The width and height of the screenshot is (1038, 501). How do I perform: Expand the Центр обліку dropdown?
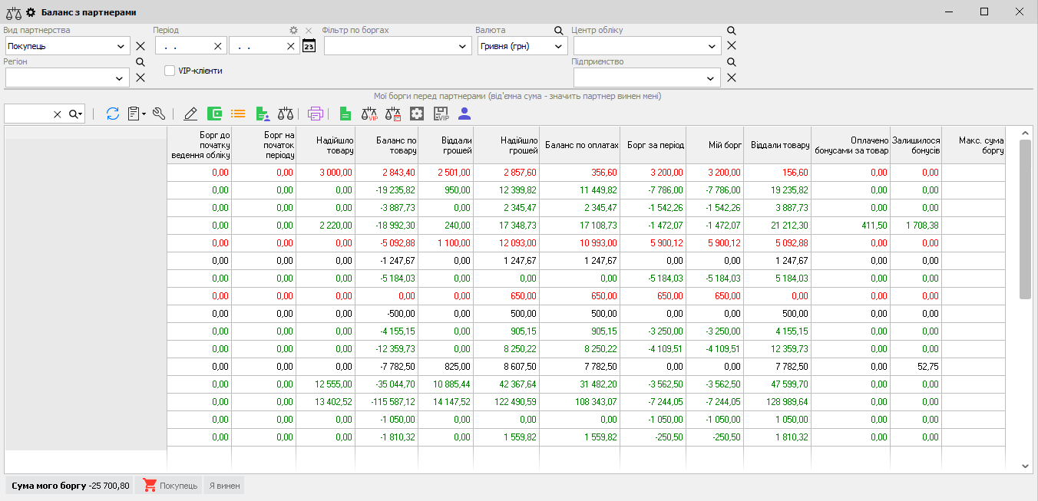(712, 46)
